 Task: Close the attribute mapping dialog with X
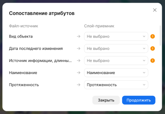[x=155, y=10]
